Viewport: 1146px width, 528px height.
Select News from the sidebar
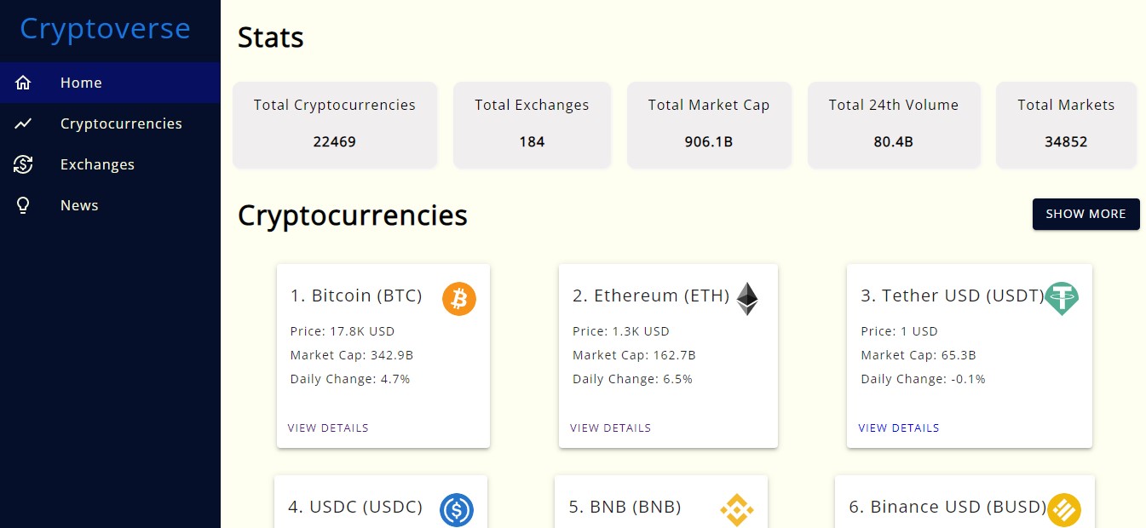[x=110, y=205]
